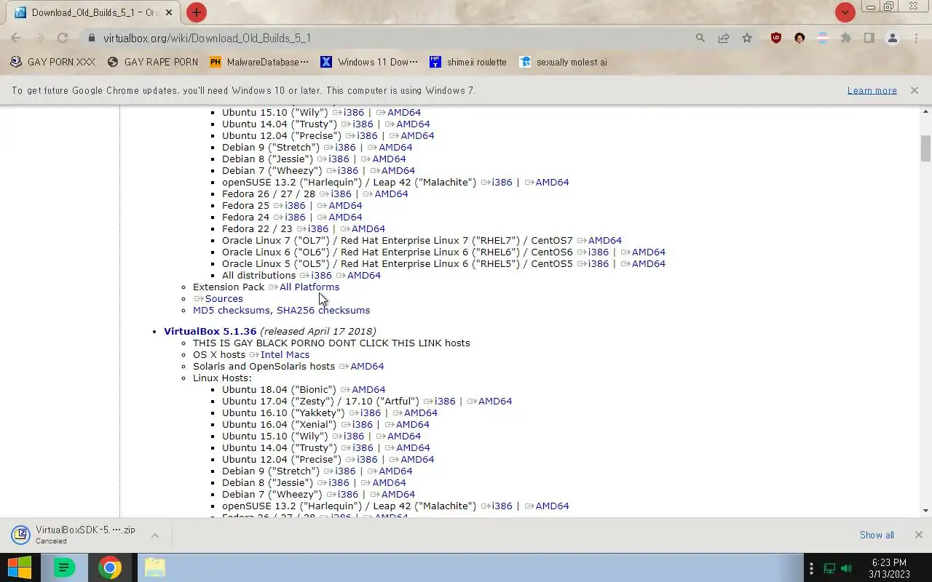Open the uBlock Origin extension icon

point(776,38)
